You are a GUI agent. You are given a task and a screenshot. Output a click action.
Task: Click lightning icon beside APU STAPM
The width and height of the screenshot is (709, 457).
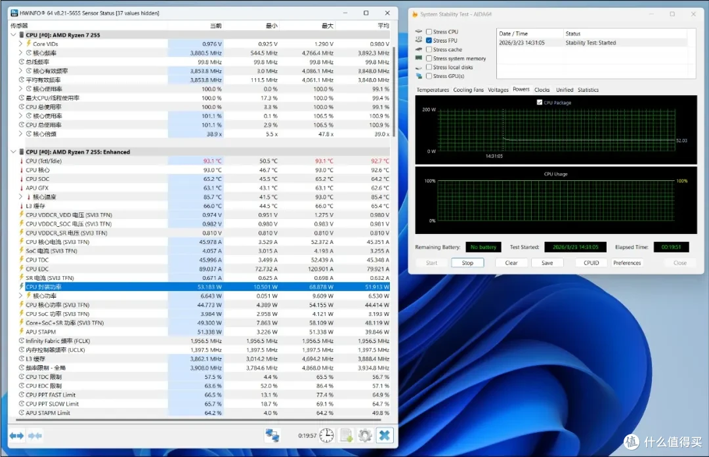click(21, 332)
